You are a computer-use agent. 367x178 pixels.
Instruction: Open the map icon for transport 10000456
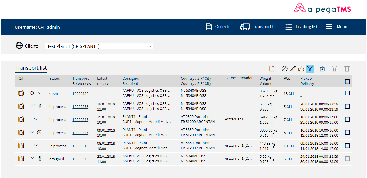21,93
